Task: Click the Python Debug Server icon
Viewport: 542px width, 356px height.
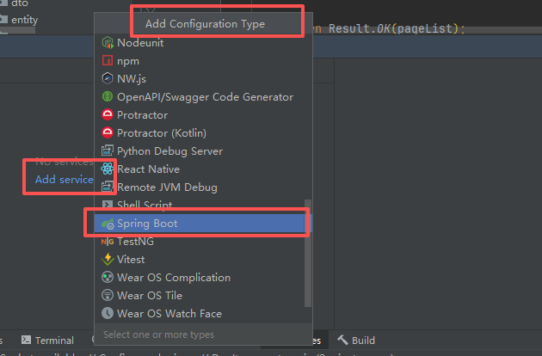Action: 108,150
